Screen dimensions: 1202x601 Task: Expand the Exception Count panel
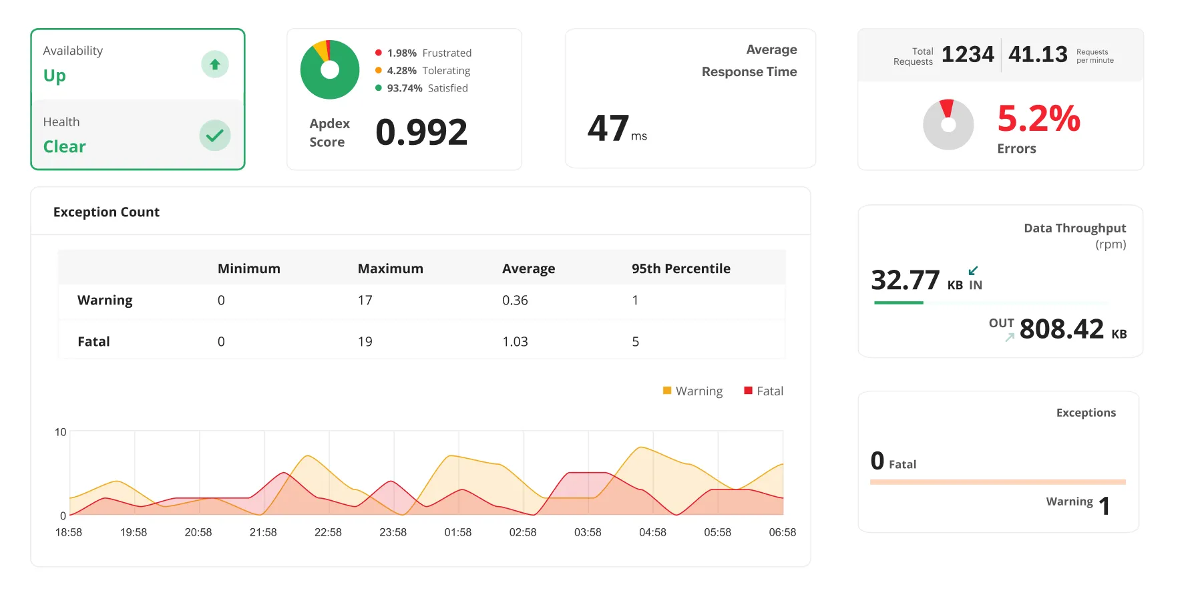pyautogui.click(x=106, y=212)
